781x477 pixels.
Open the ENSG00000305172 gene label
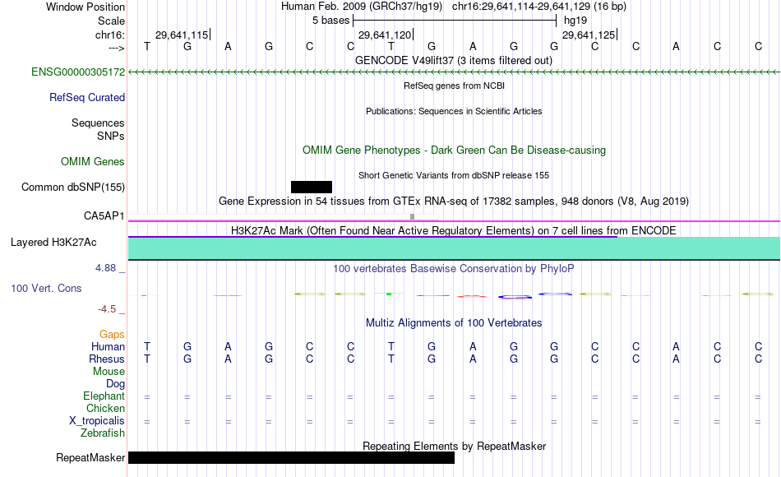click(x=78, y=72)
